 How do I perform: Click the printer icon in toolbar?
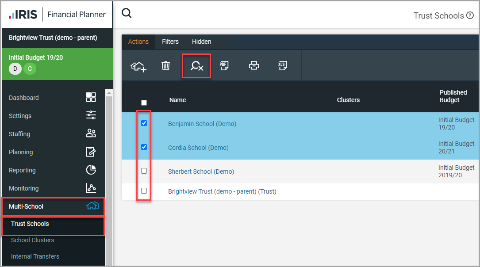click(253, 66)
